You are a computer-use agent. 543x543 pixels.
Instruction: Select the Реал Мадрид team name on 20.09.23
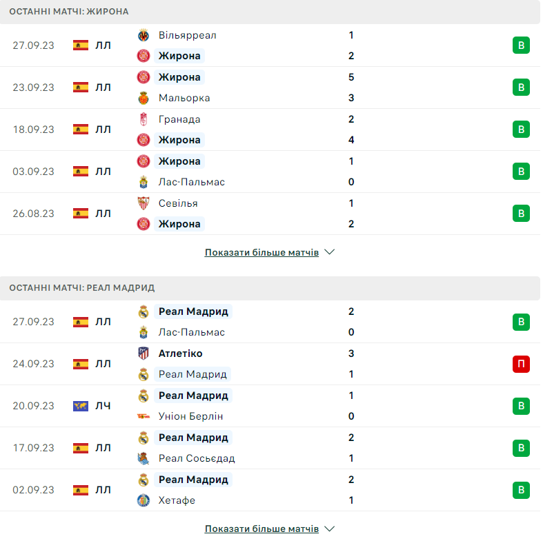pyautogui.click(x=193, y=396)
